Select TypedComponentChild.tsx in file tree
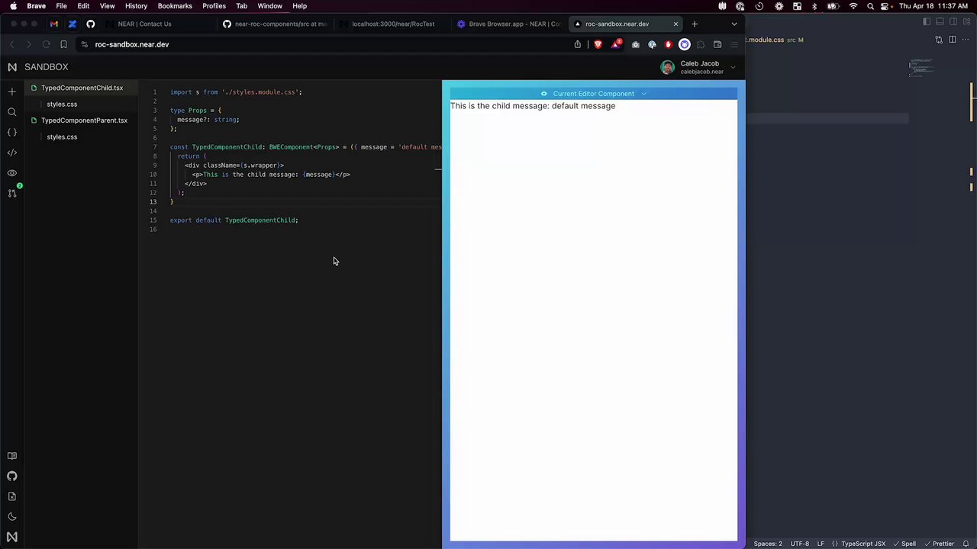 (x=82, y=88)
